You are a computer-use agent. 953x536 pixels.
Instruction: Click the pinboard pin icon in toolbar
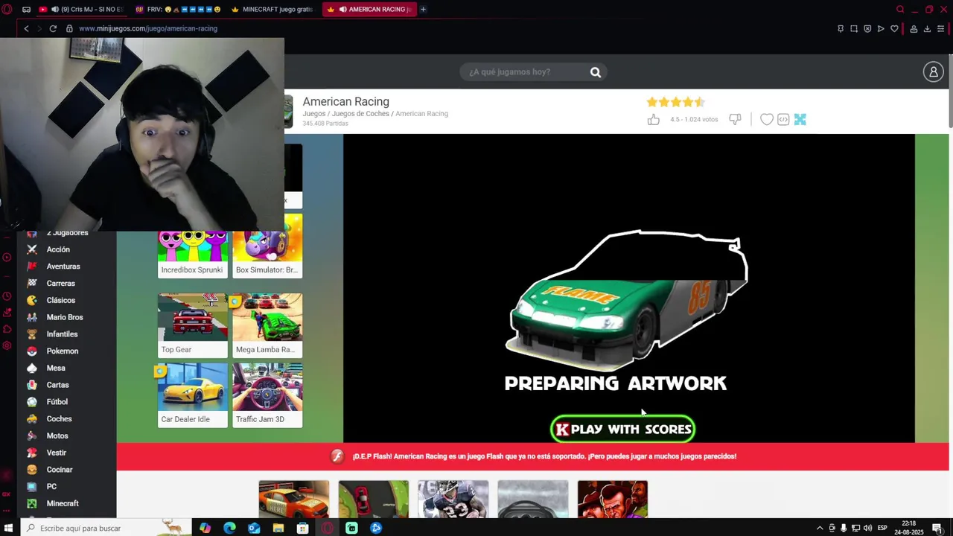click(841, 28)
